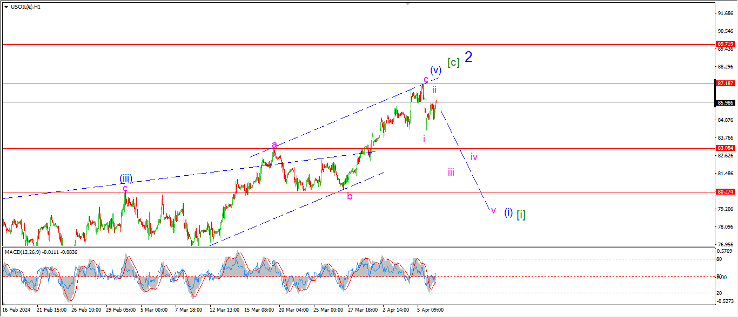Click the magenta a wave label
This screenshot has width=738, height=317.
274,144
